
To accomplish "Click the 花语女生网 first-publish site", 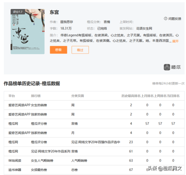I will [x=144, y=29].
